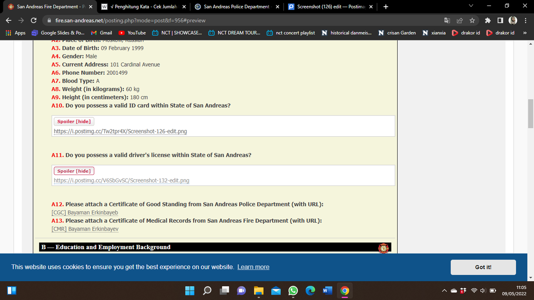
Task: Open Screenshot-132-edit.png link
Action: point(121,180)
